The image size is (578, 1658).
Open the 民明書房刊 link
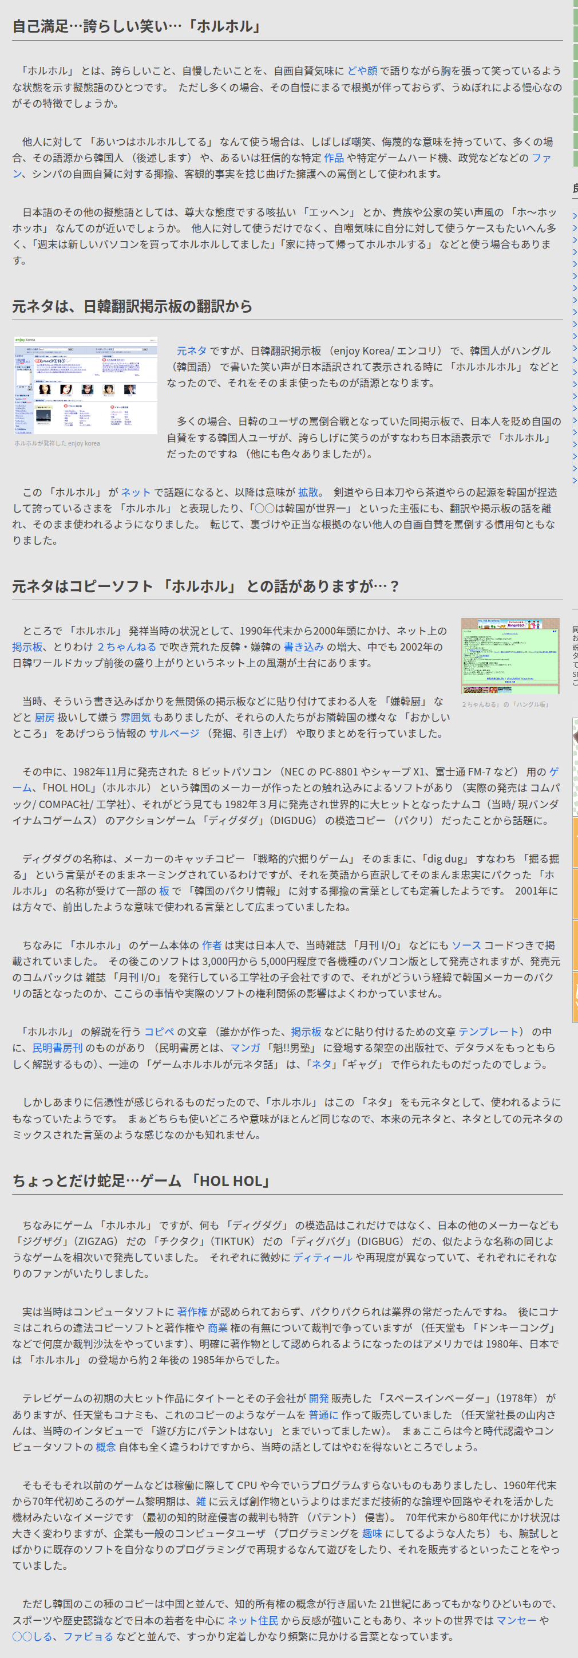pos(57,1049)
